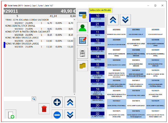The width and height of the screenshot is (168, 123).
Task: Add article 1023011 Kong Squeezz Jels Medium
Action: pyautogui.click(x=136, y=63)
